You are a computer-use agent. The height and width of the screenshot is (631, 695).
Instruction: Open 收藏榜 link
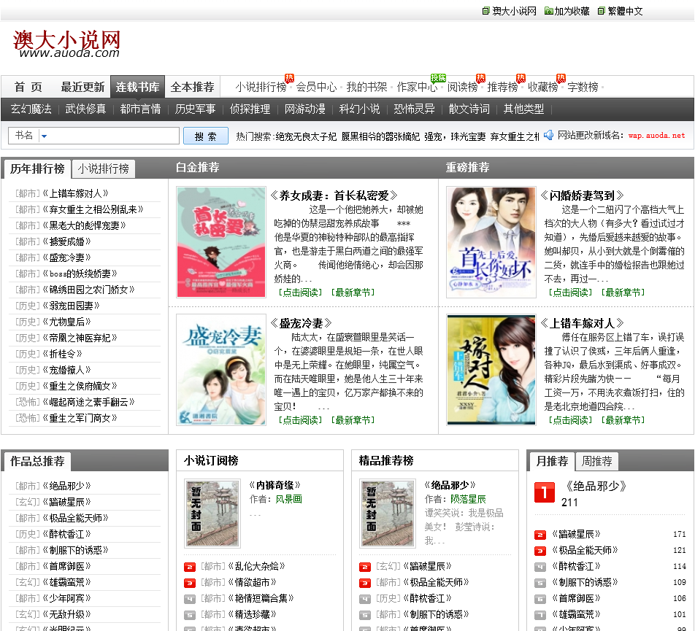tap(543, 87)
